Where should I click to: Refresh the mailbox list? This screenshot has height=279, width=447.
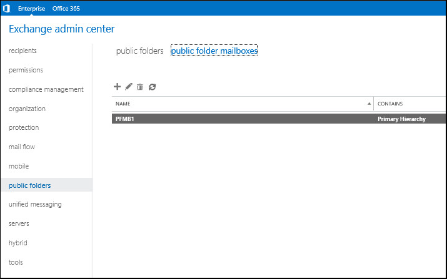point(153,87)
